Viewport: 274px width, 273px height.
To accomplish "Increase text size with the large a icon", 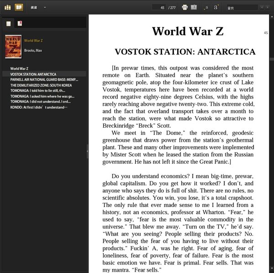I will (216, 7).
